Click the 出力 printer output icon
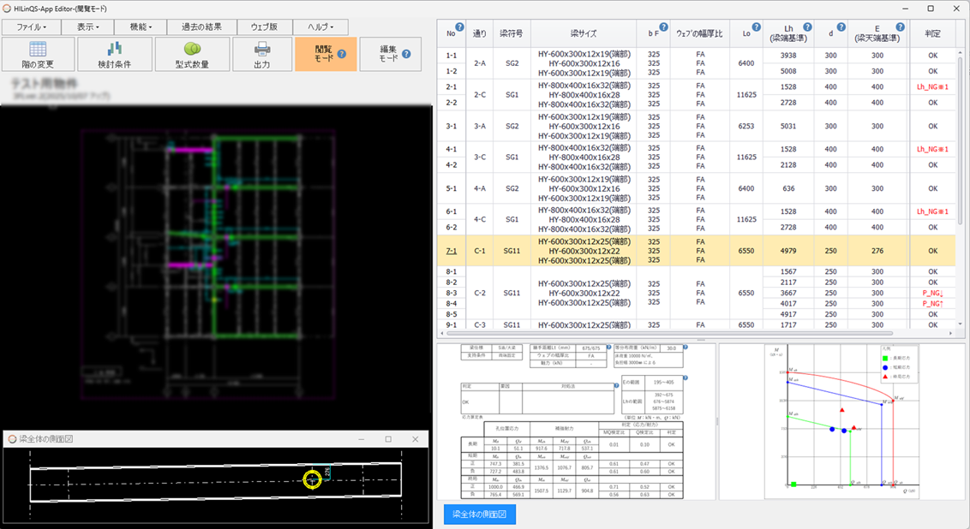970x529 pixels. click(x=262, y=49)
